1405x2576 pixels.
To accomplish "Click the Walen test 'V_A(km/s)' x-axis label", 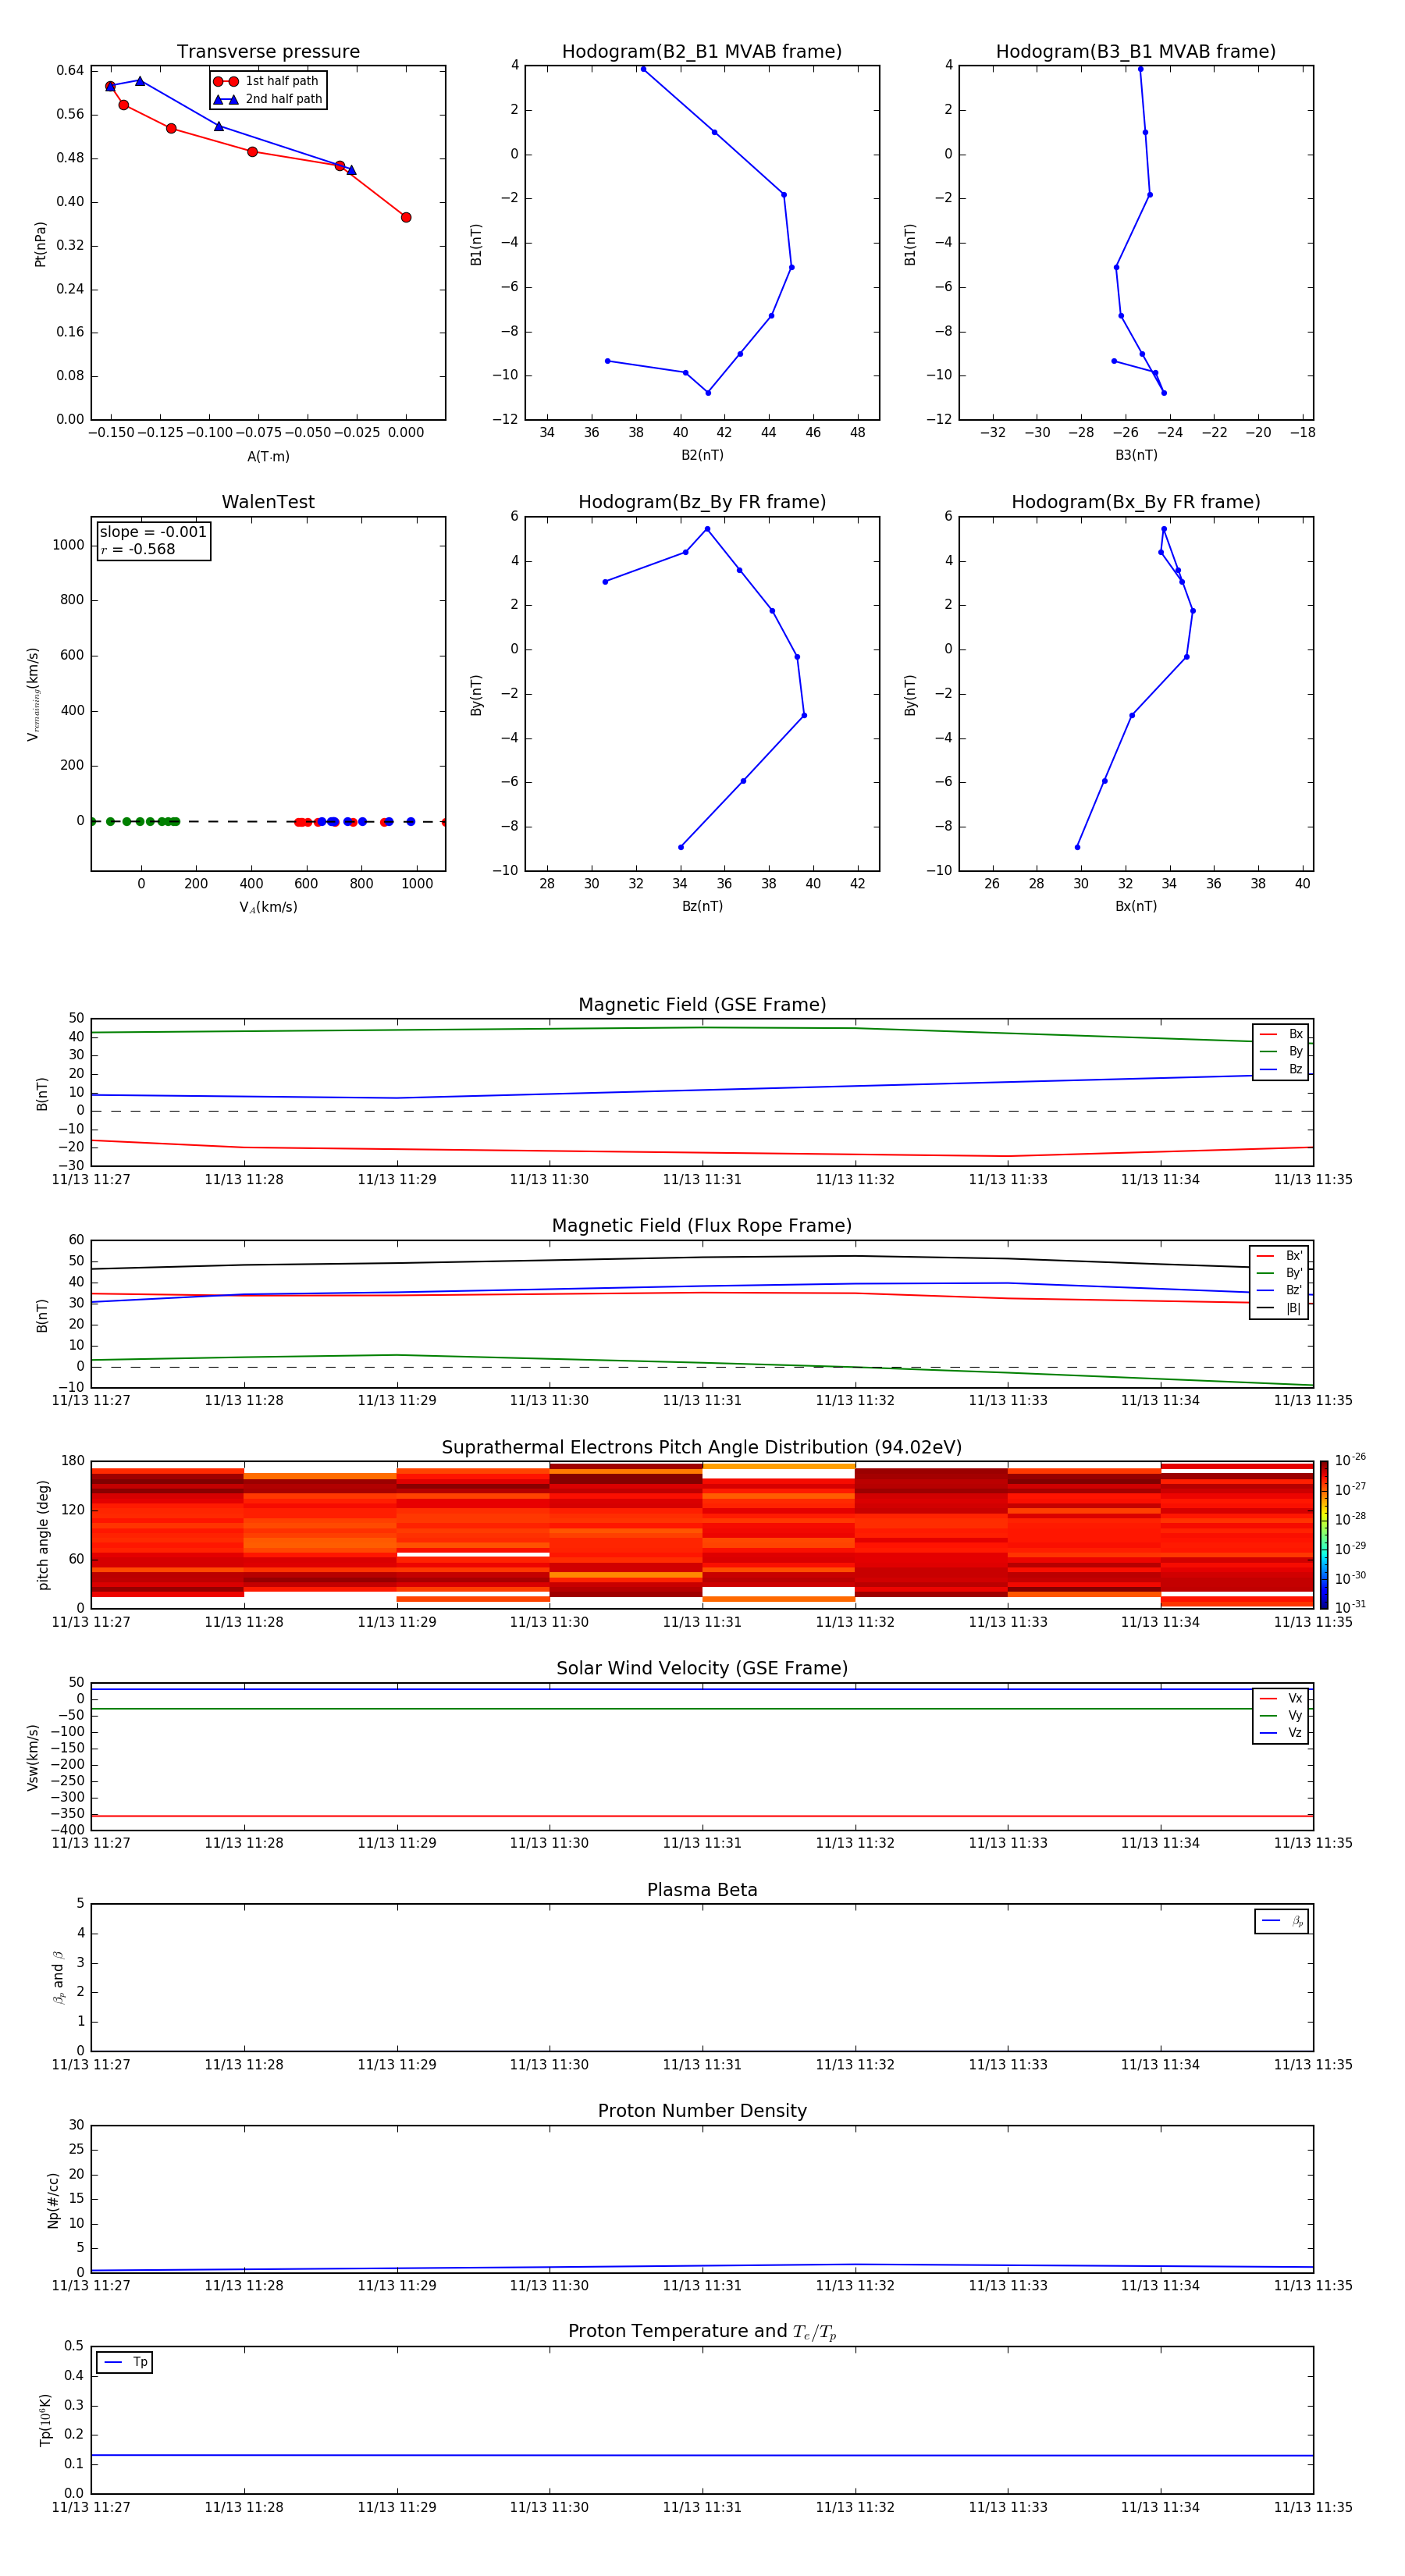I will [x=268, y=907].
